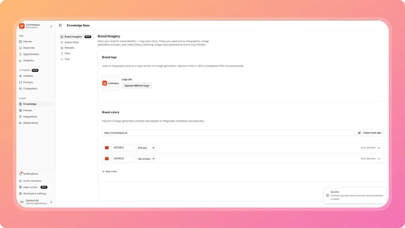This screenshot has width=405, height=228.
Task: Click the Knowledge brain icon
Action: pyautogui.click(x=21, y=104)
